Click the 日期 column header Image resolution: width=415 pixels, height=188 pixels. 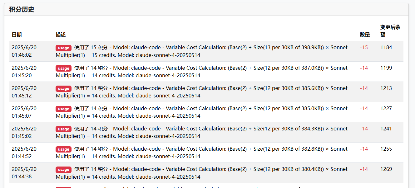click(17, 35)
